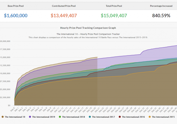Click the chart subtitle about Battle Pass sales
This screenshot has height=124, width=177.
(x=88, y=37)
